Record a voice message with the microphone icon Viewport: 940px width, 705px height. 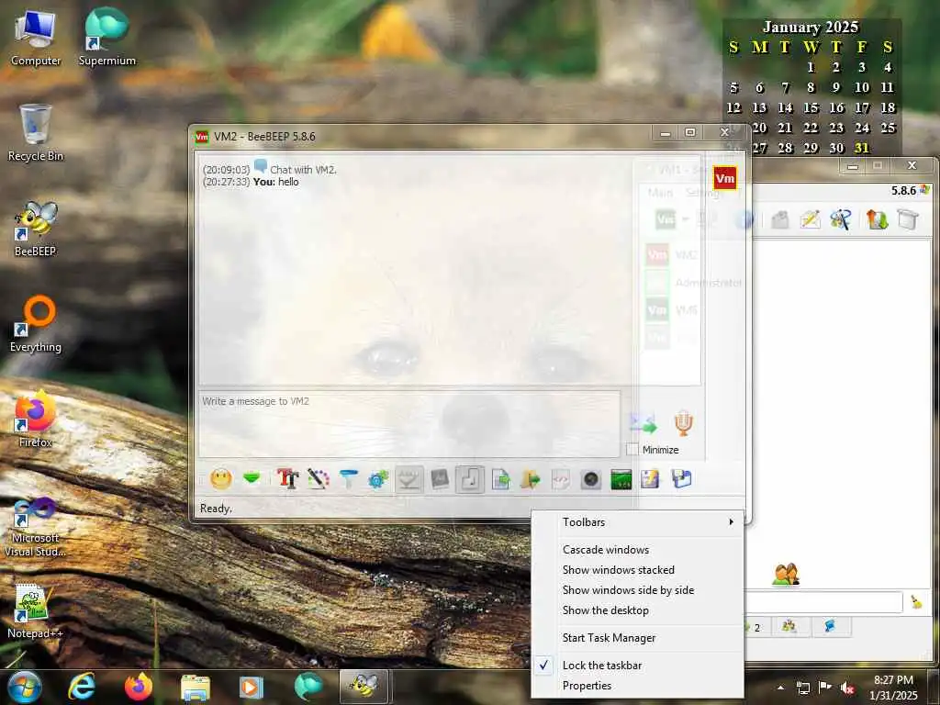(683, 423)
